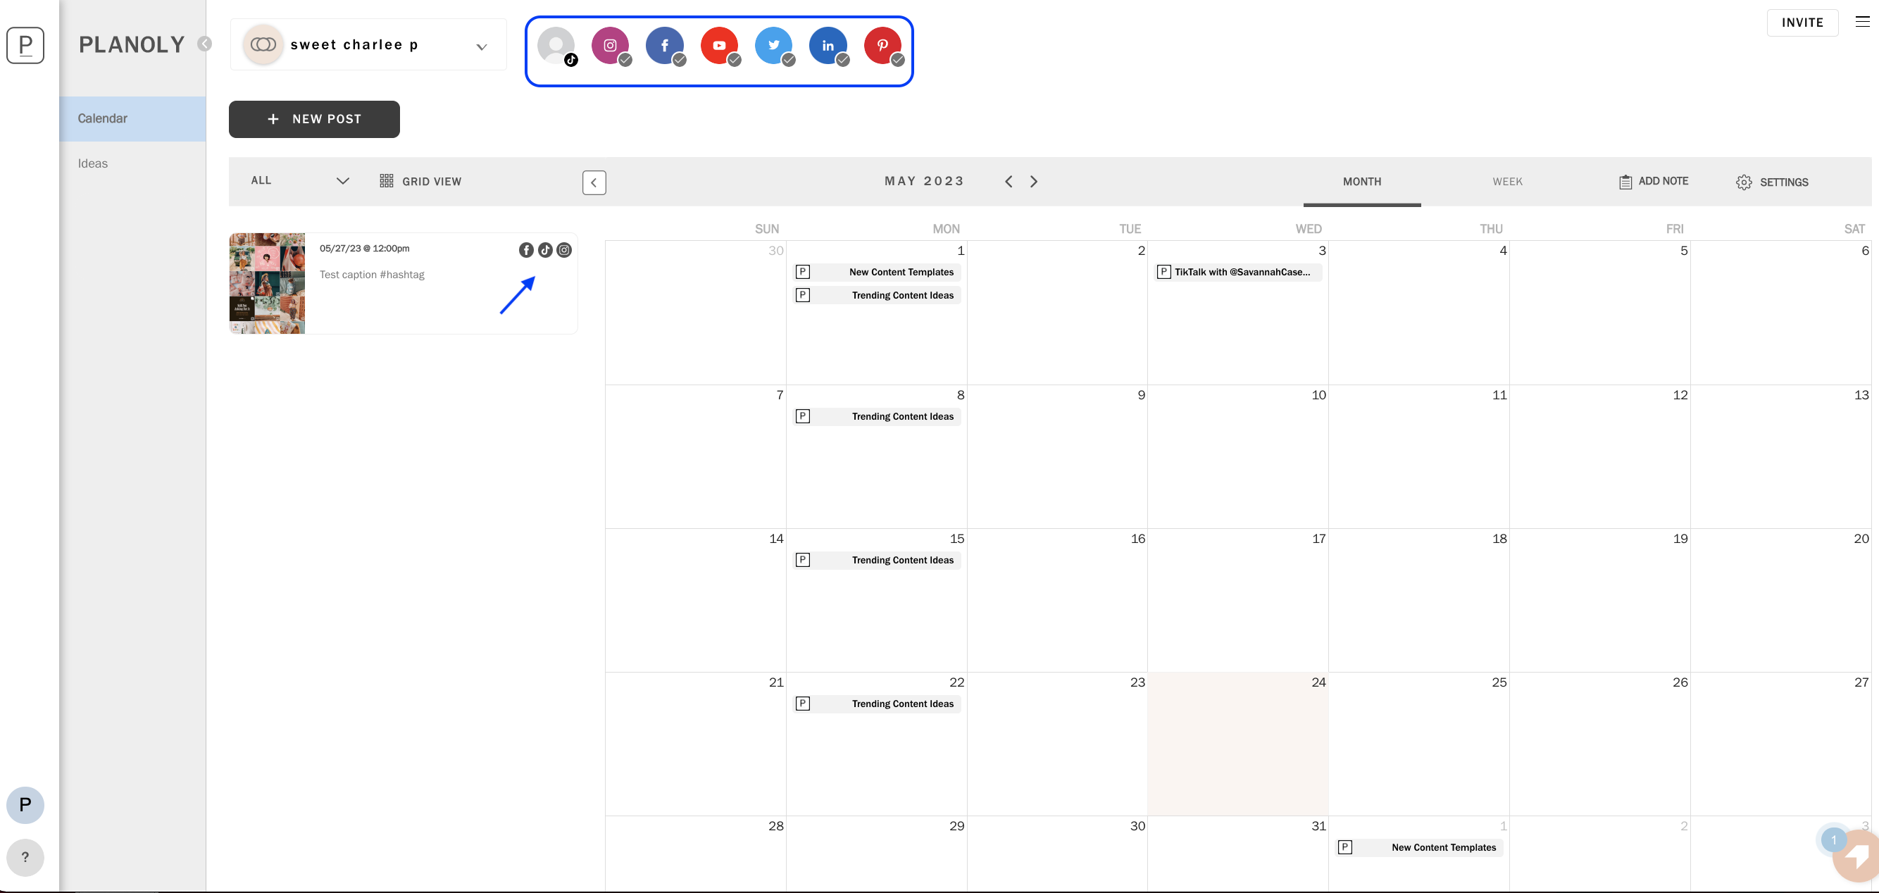Click the INVITE button

pyautogui.click(x=1802, y=23)
